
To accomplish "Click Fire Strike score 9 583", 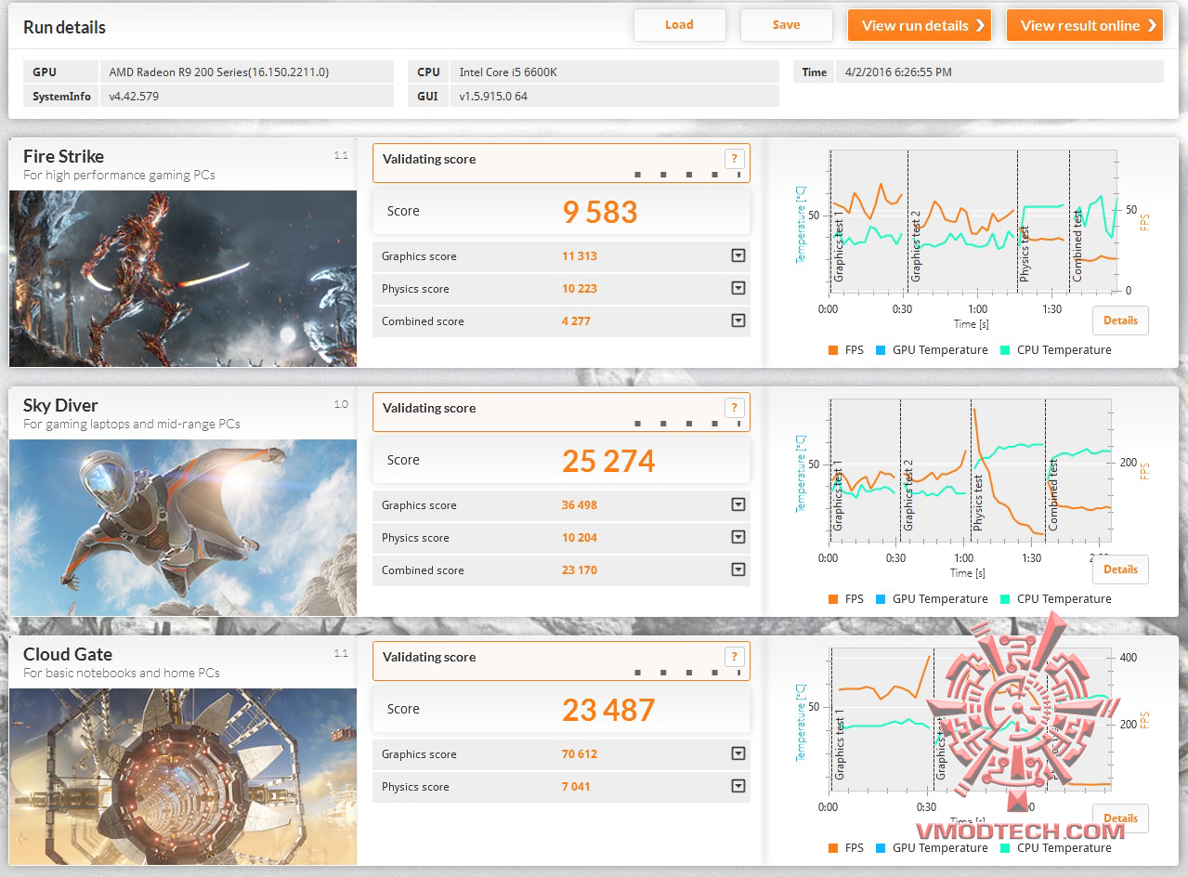I will [600, 212].
